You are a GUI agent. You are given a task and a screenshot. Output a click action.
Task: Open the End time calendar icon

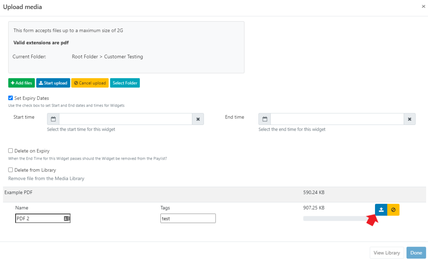pyautogui.click(x=265, y=119)
